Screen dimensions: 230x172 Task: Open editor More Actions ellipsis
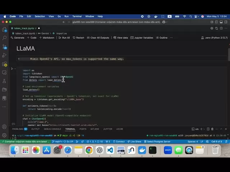[226, 28]
